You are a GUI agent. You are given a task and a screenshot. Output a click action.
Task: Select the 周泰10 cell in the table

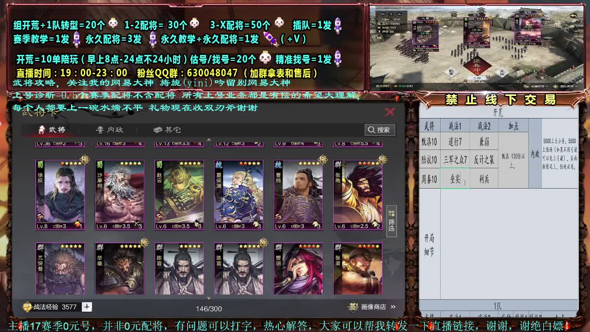[x=429, y=179]
